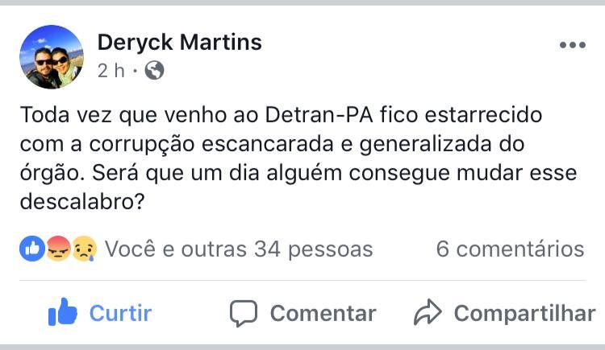Viewport: 605px width, 350px height.
Task: Tap the speech bubble comment icon
Action: pos(243,312)
